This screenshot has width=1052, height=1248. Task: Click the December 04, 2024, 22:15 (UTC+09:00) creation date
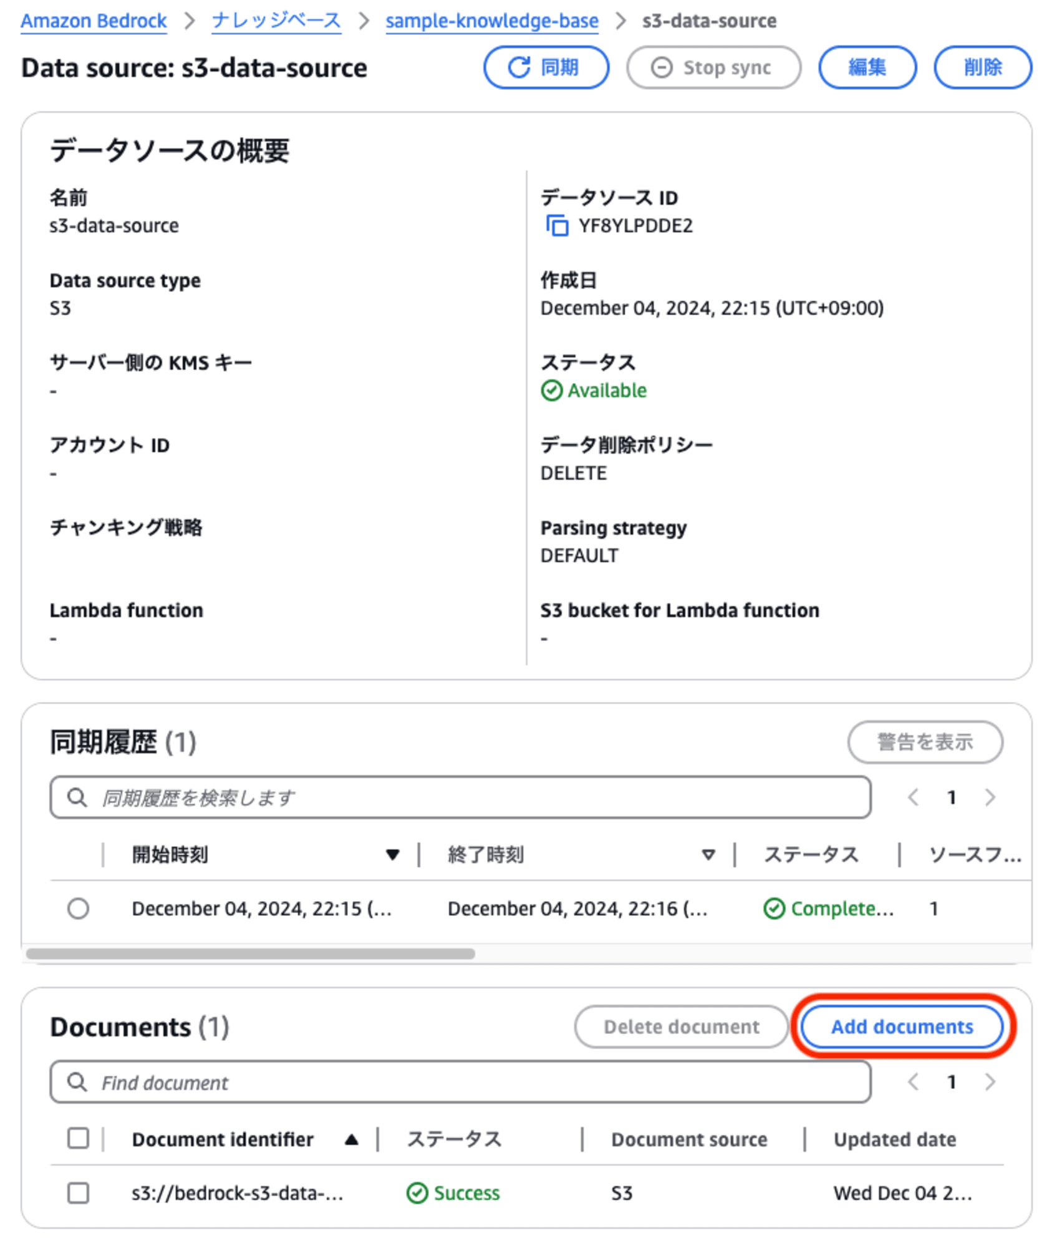click(x=712, y=308)
